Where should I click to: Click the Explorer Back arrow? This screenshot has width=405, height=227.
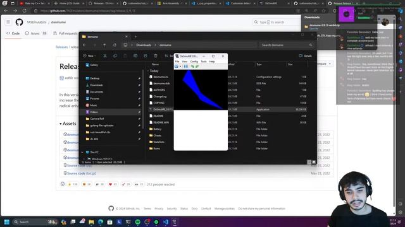click(x=84, y=45)
